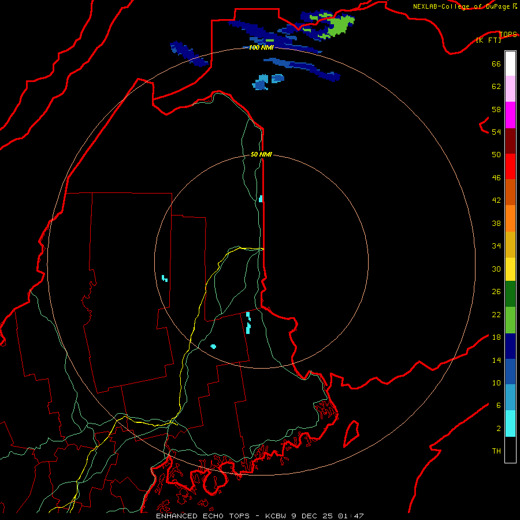Click the '10' legend value
The image size is (520, 520).
(496, 383)
